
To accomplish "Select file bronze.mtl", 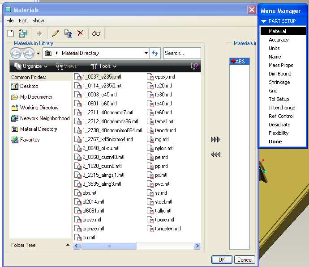I will (90, 229).
